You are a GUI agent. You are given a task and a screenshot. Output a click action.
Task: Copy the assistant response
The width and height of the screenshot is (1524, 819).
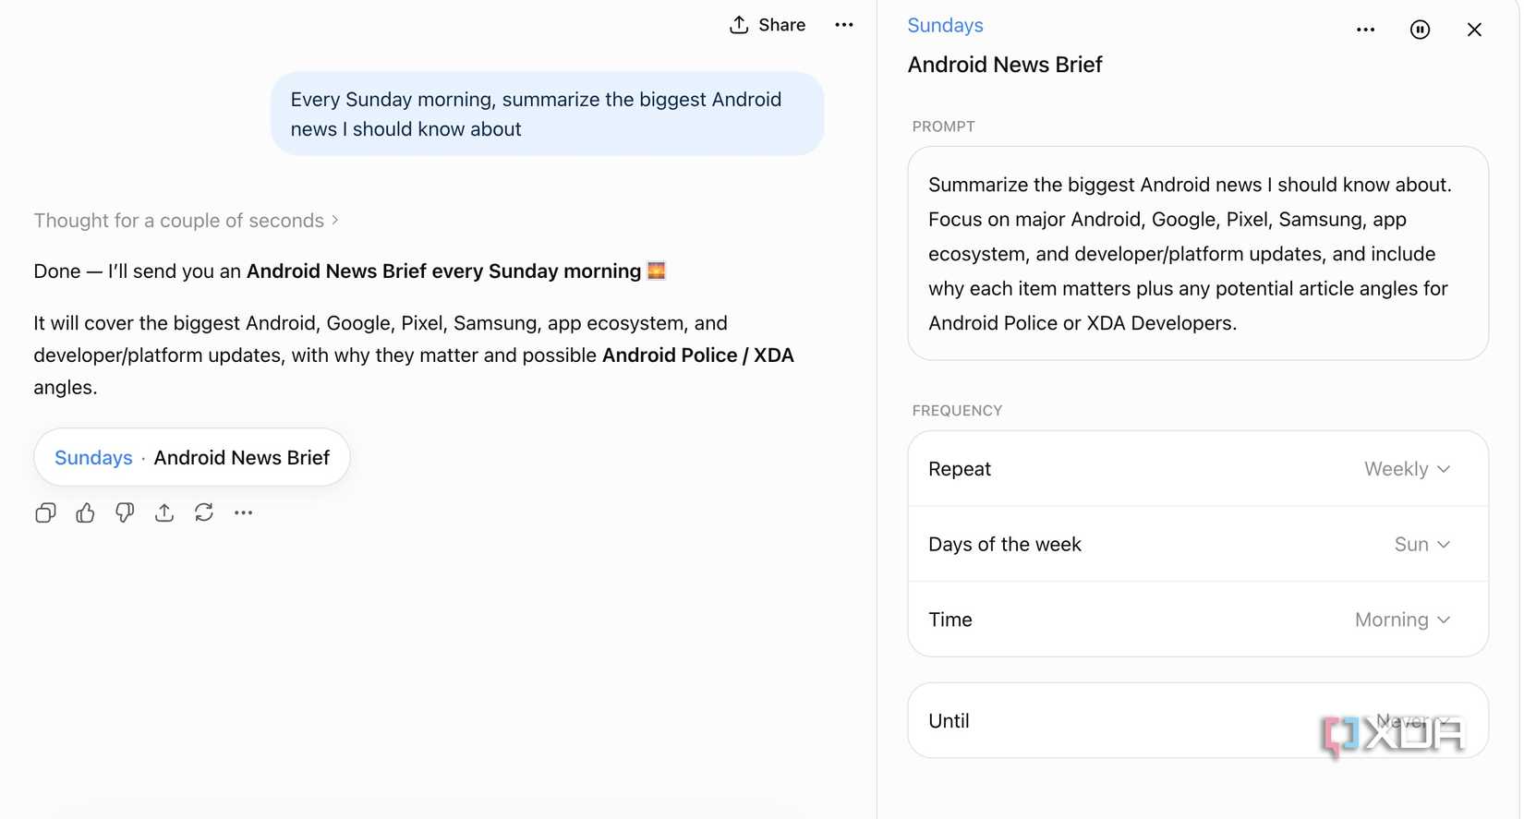(x=45, y=512)
